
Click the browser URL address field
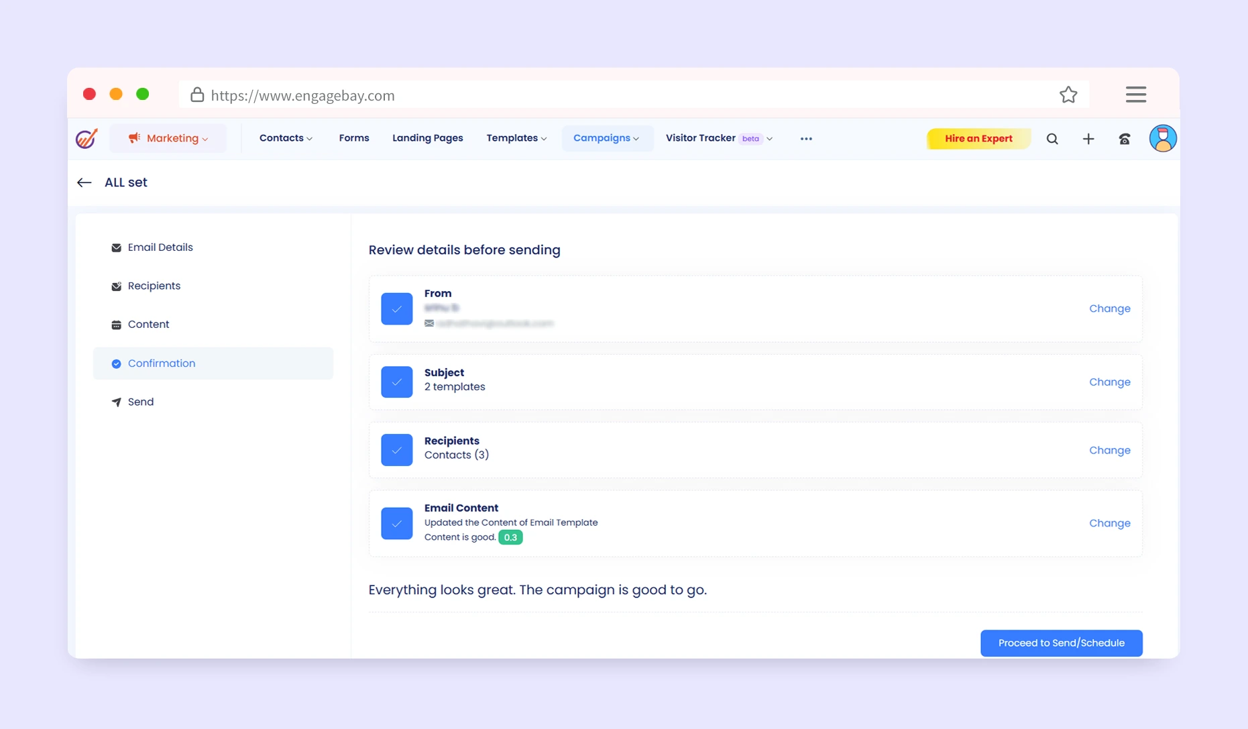[604, 95]
